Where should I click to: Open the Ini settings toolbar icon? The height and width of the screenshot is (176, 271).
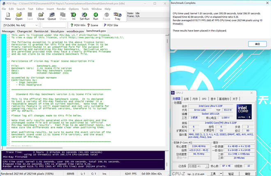73,16
